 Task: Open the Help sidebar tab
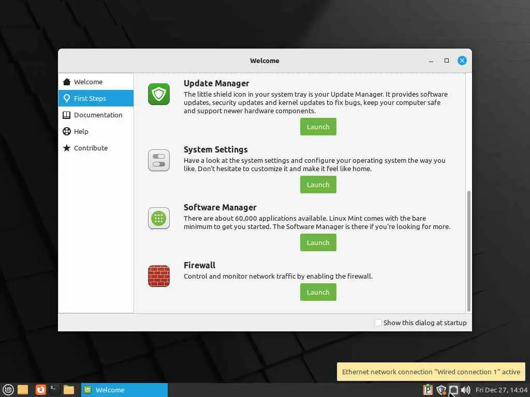click(x=96, y=131)
